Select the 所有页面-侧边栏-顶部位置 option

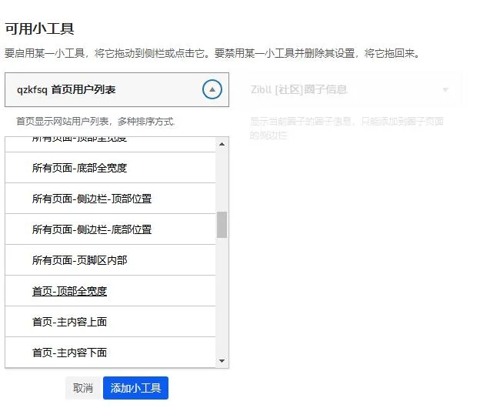(x=92, y=199)
